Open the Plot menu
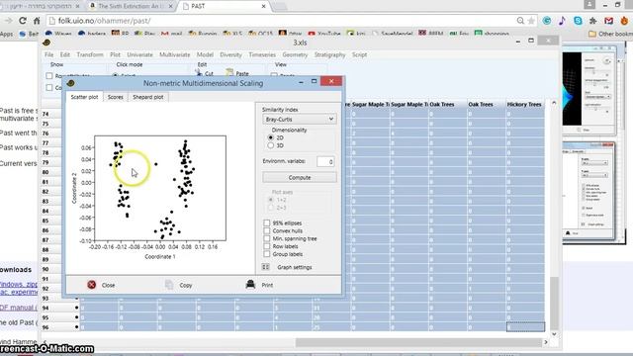The height and width of the screenshot is (356, 633). [115, 54]
